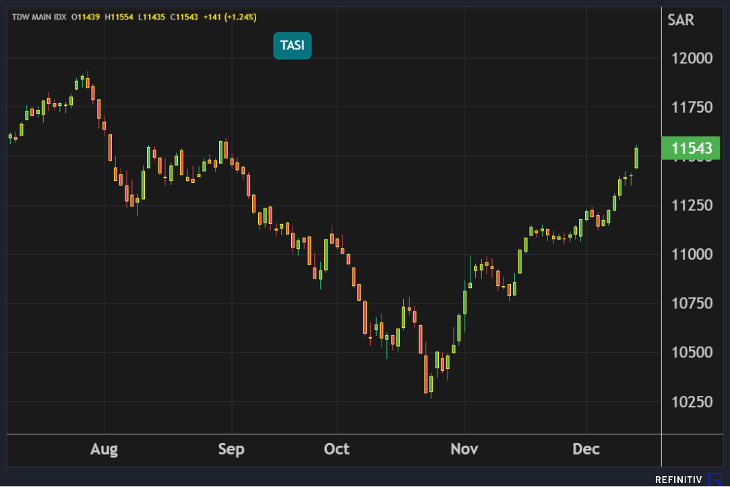Click the 11000 price axis label
Viewport: 730px width, 487px height.
pyautogui.click(x=692, y=254)
